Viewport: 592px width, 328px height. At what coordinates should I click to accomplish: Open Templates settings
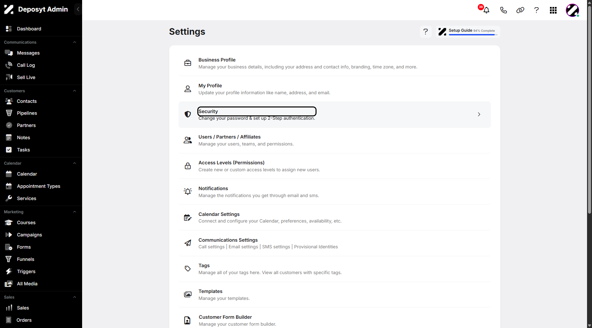(x=334, y=295)
